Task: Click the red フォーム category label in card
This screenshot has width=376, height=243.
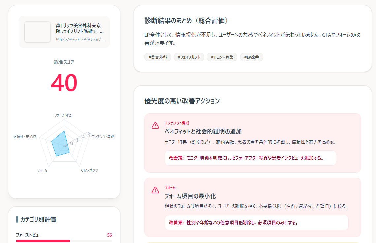Action: point(170,188)
